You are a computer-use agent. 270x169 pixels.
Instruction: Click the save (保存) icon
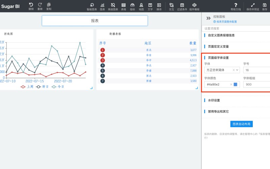point(265,7)
